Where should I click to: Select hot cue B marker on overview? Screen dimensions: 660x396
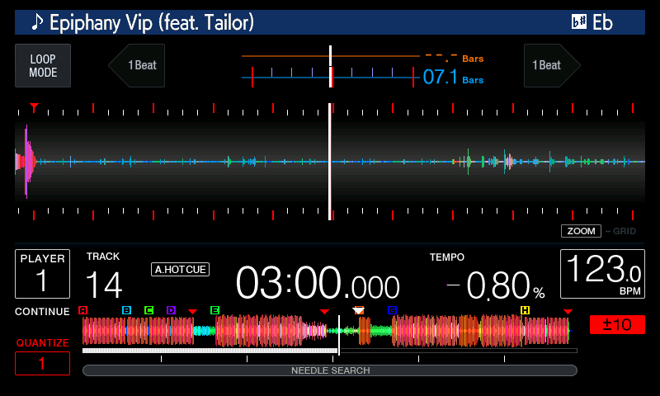(x=126, y=310)
